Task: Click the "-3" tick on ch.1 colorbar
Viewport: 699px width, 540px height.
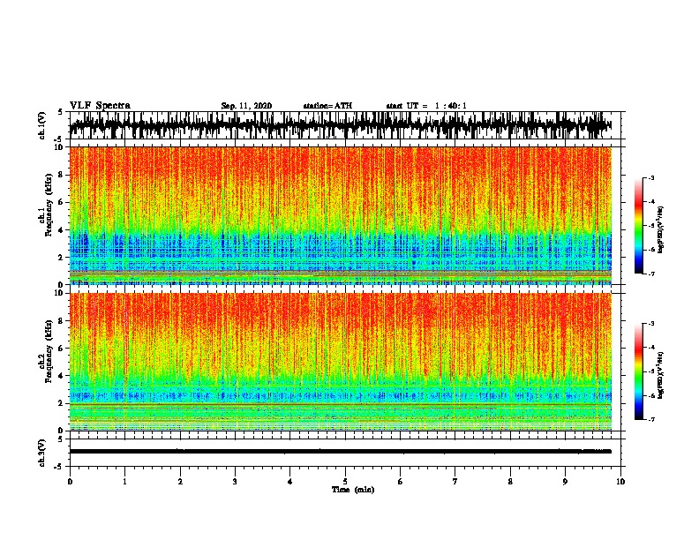Action: point(651,177)
